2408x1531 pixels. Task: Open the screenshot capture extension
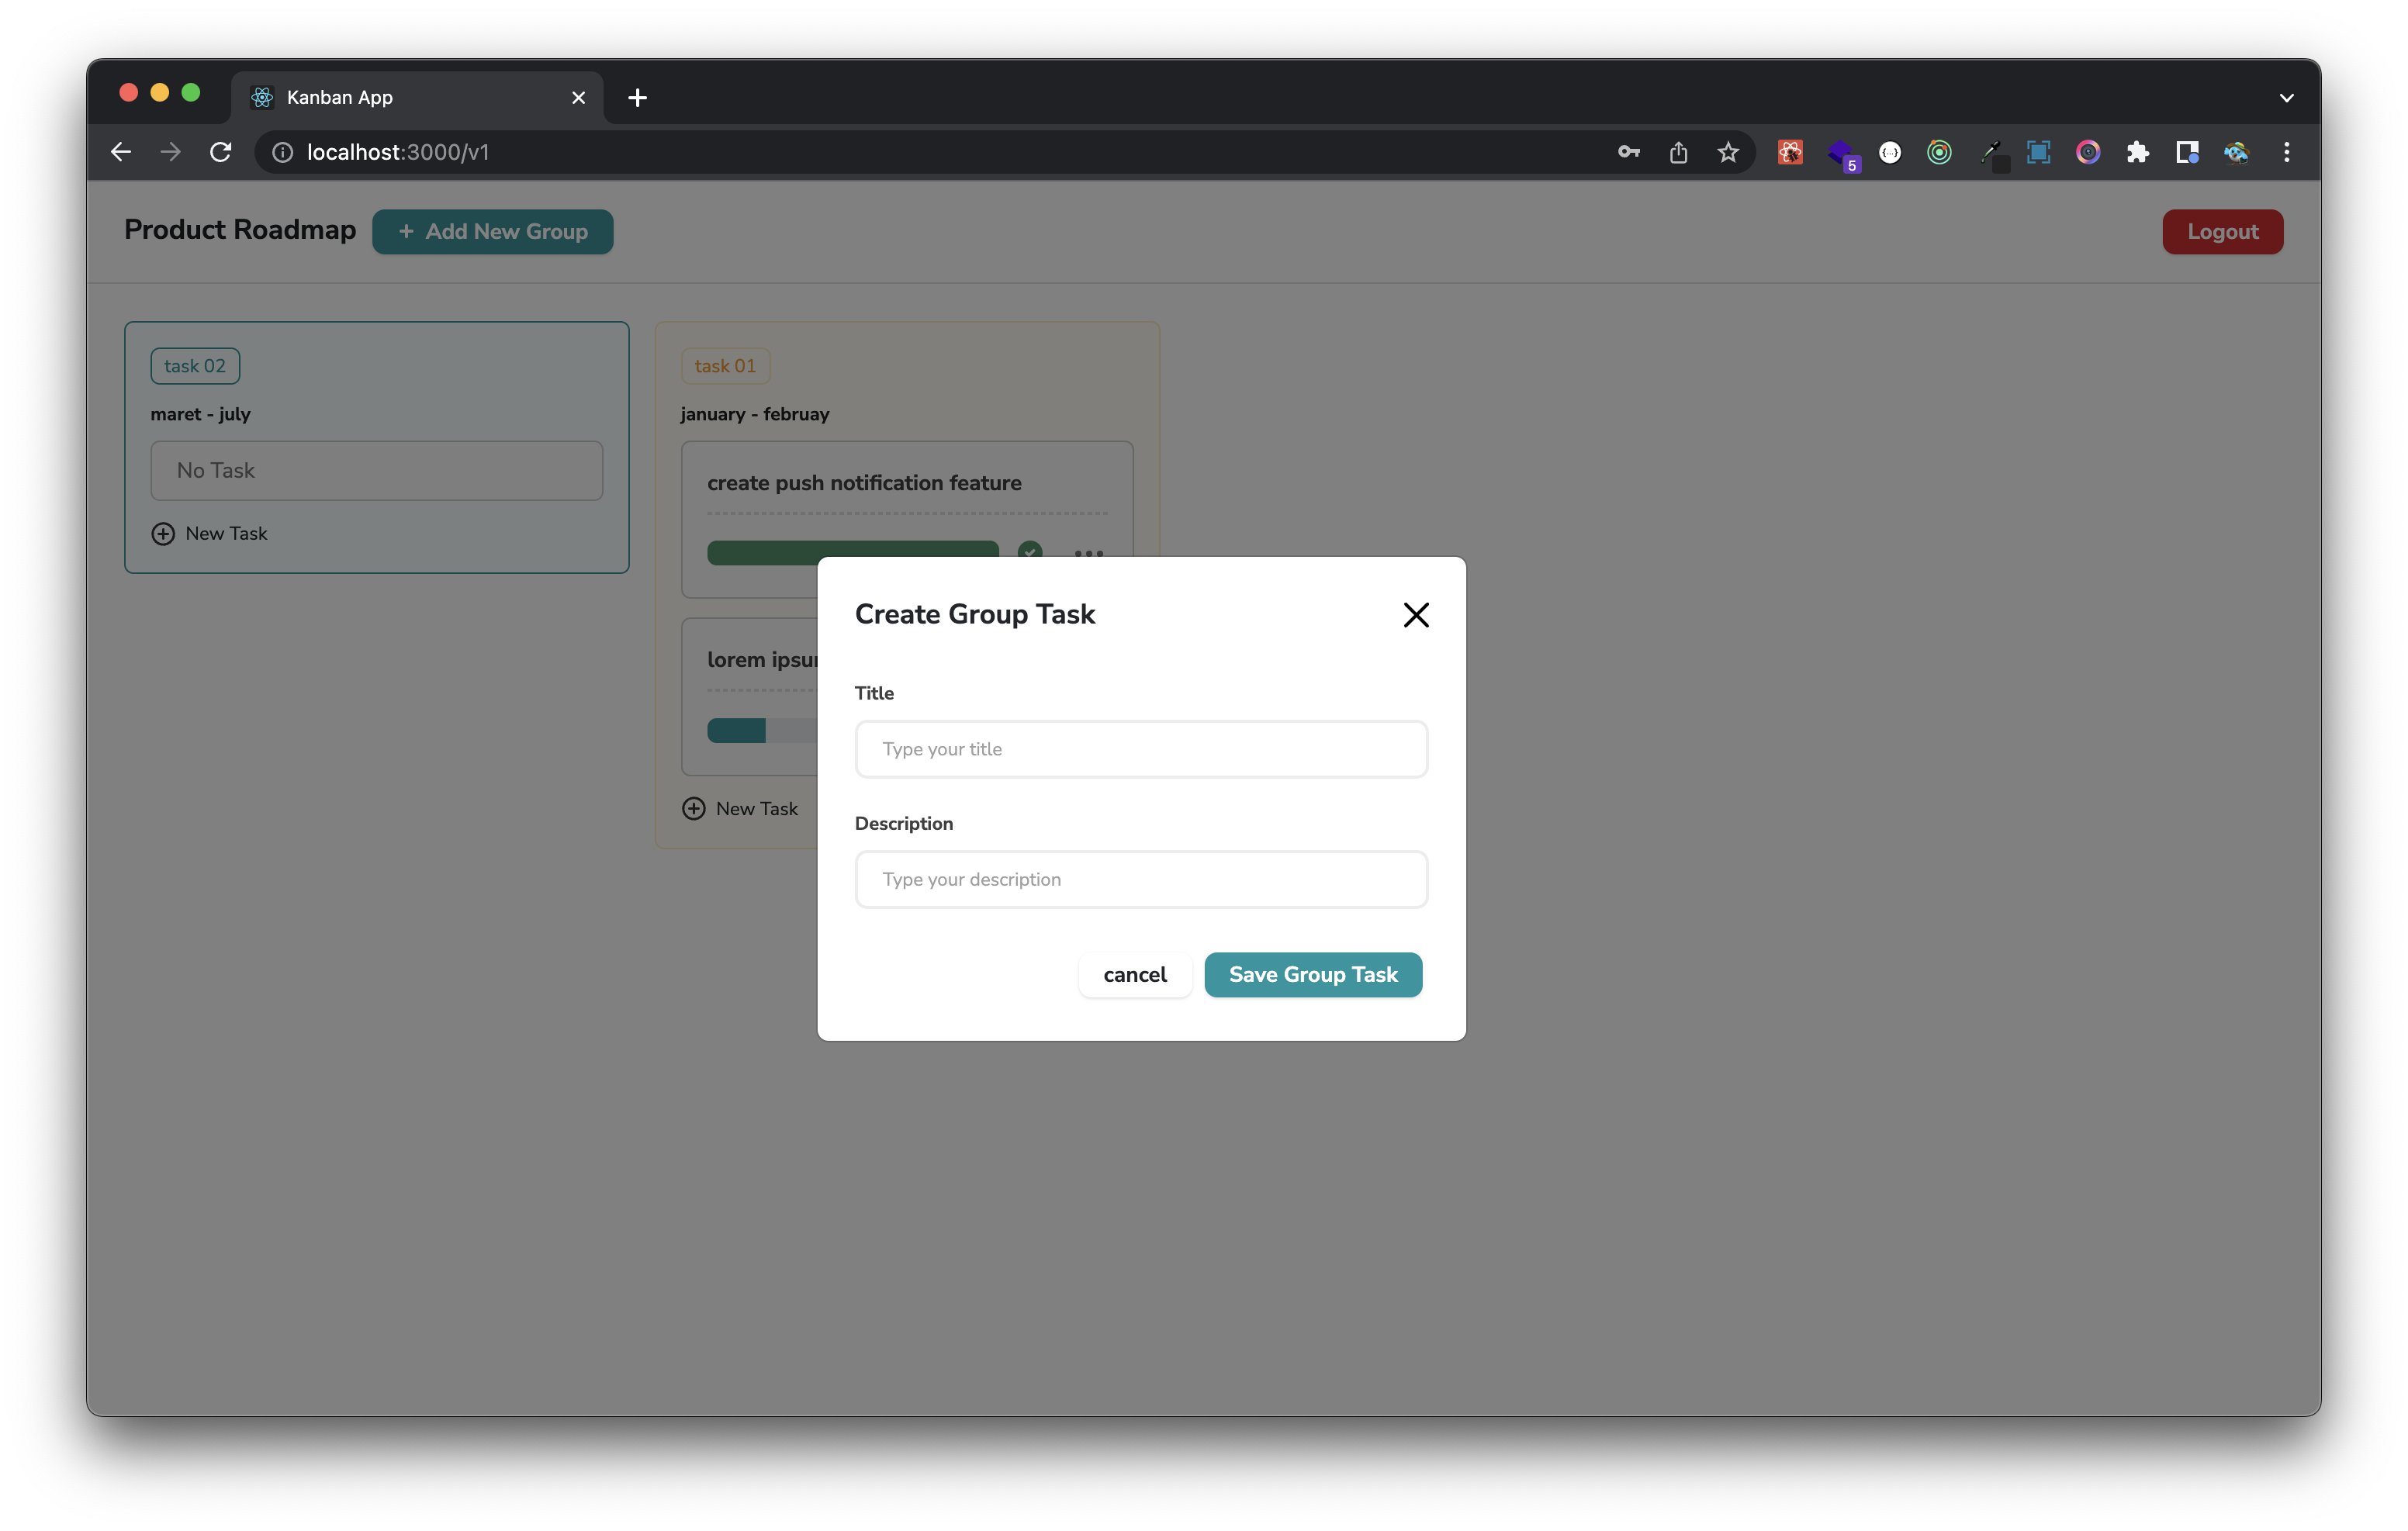point(2039,152)
